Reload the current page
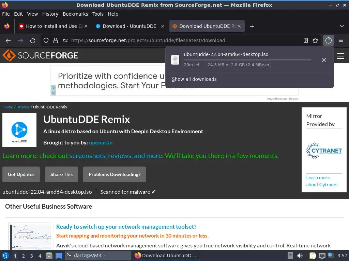Screen dimensions: 349x261 pos(33,41)
